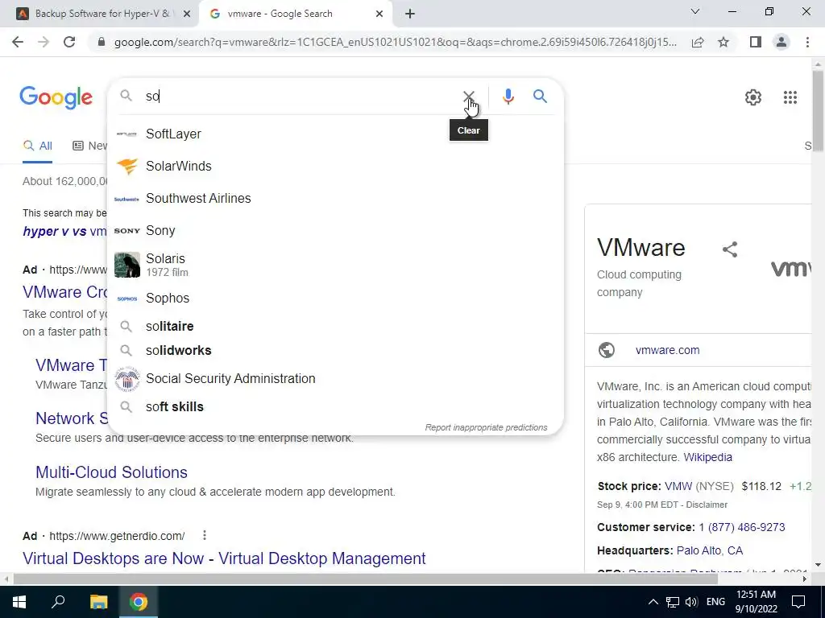Viewport: 825px width, 618px height.
Task: Go back to previous page
Action: (x=18, y=42)
